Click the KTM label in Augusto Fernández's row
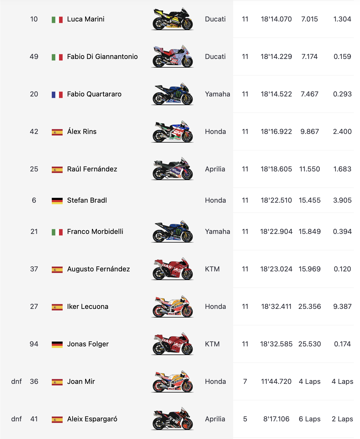 212,269
